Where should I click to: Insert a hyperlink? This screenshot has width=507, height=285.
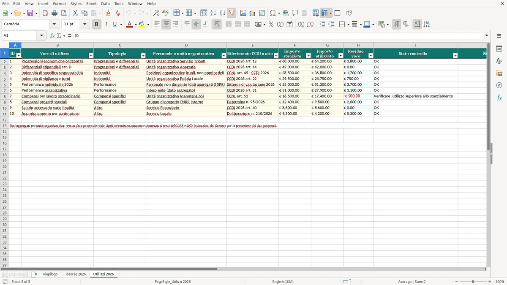point(286,13)
